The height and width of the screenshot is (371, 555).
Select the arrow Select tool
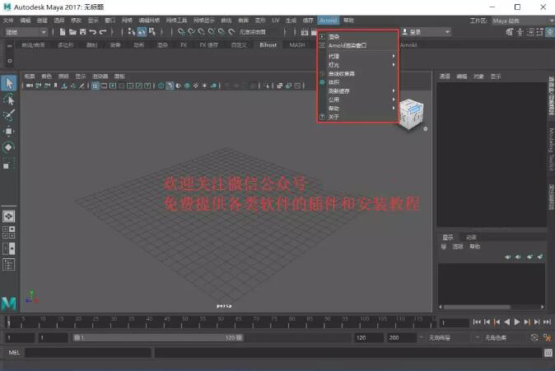point(9,82)
